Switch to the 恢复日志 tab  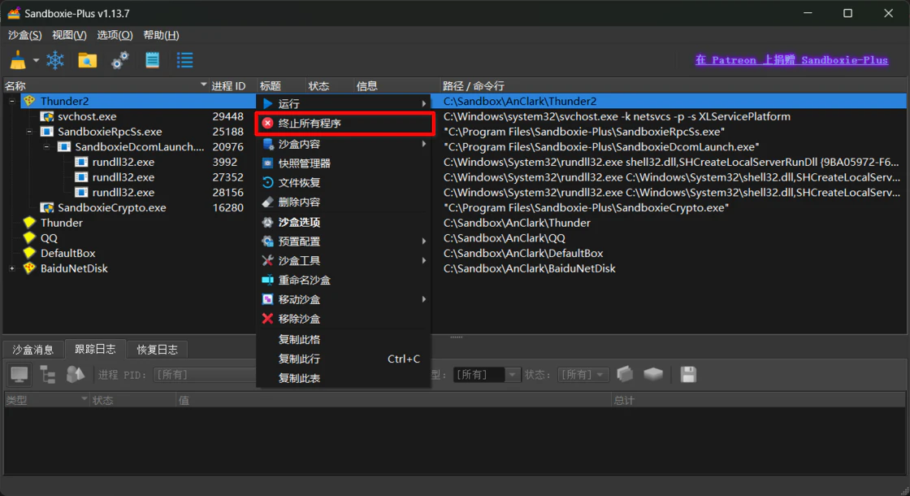pyautogui.click(x=157, y=349)
